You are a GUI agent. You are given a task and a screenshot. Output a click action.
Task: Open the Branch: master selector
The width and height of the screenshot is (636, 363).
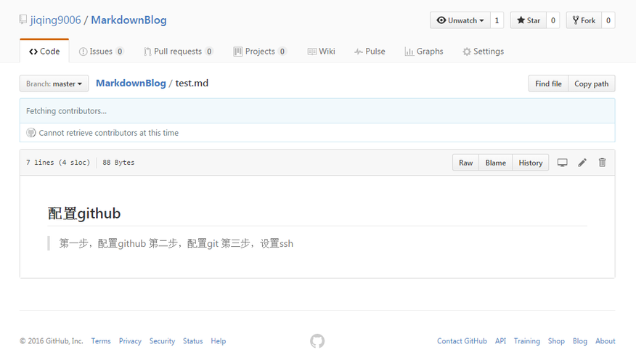pyautogui.click(x=54, y=83)
